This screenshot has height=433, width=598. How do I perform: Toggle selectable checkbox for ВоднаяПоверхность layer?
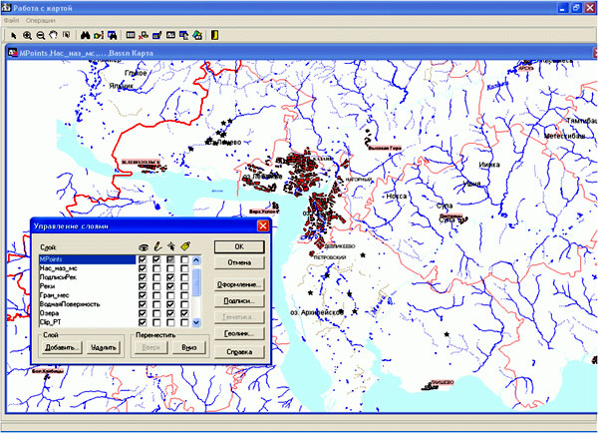pyautogui.click(x=170, y=304)
